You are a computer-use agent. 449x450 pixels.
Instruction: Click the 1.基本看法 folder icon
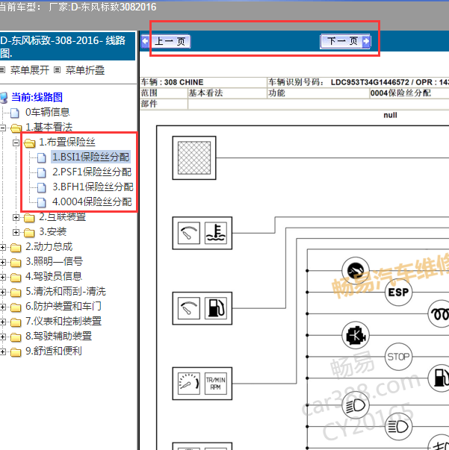click(x=16, y=128)
